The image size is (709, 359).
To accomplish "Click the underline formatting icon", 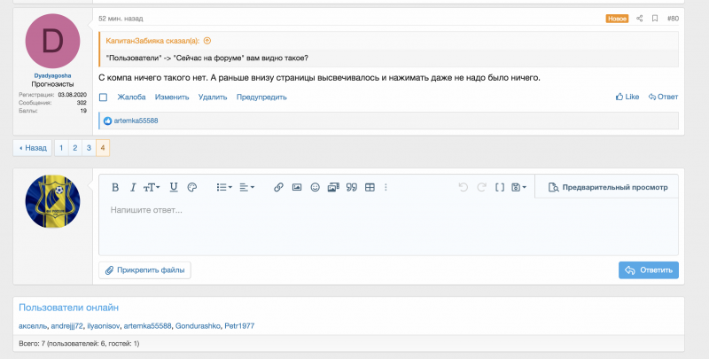I will coord(173,187).
